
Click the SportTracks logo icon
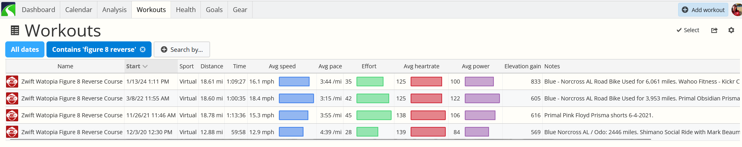pos(8,9)
